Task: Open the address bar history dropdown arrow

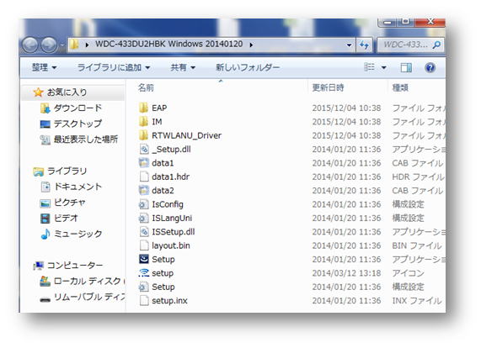Action: coord(349,45)
